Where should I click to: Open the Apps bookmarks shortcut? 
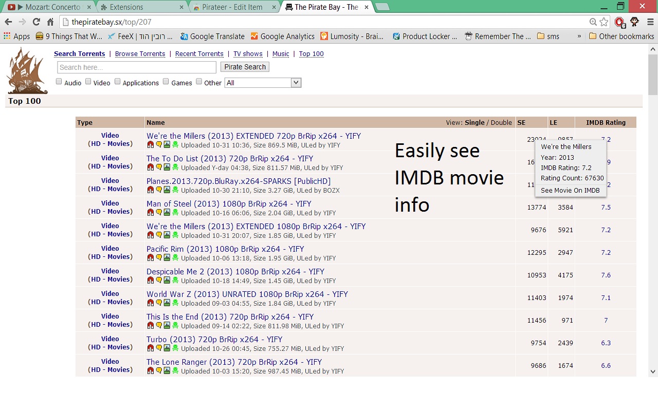pos(17,36)
